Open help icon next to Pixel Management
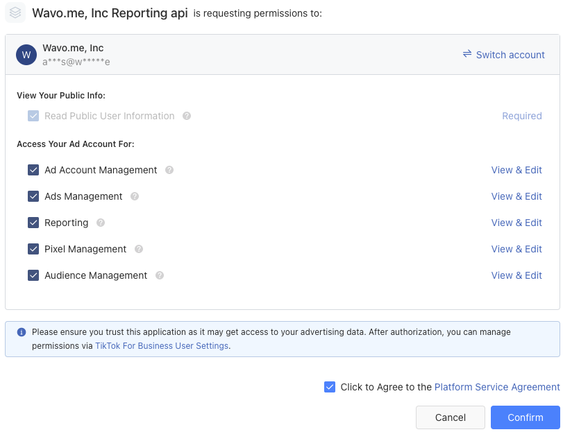Viewport: 563px width, 432px height. (139, 249)
